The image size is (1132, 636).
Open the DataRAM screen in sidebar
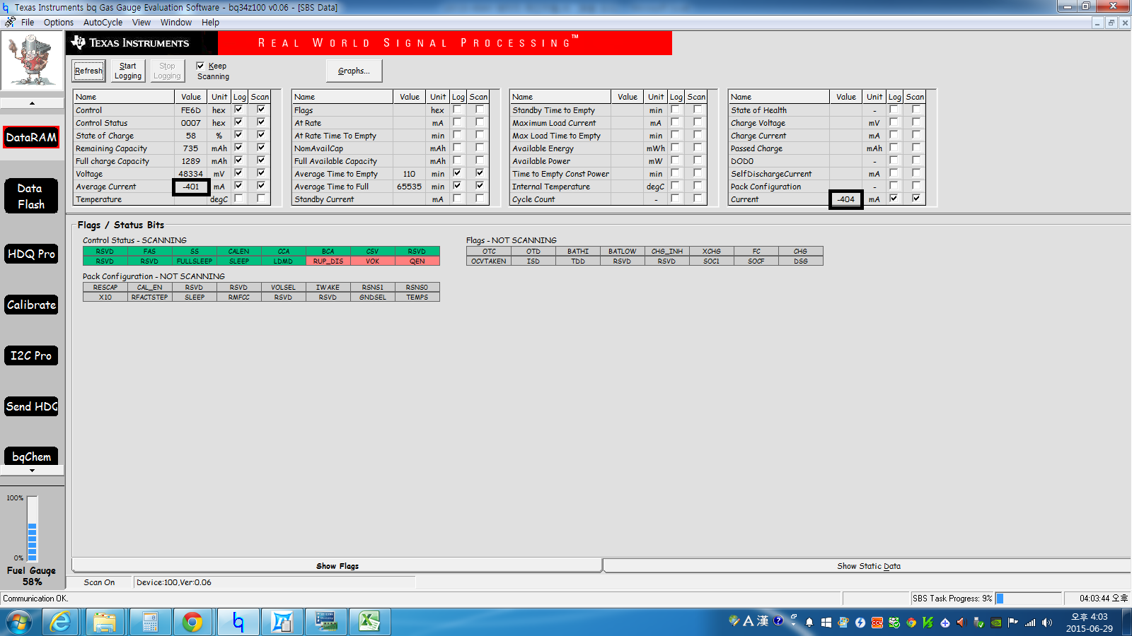[x=32, y=137]
